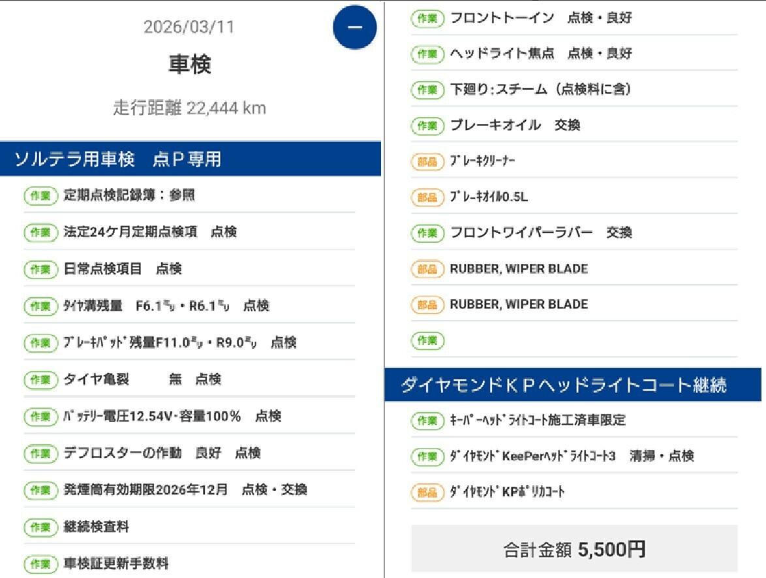Click the 作業 badge on the empty row

click(x=427, y=340)
